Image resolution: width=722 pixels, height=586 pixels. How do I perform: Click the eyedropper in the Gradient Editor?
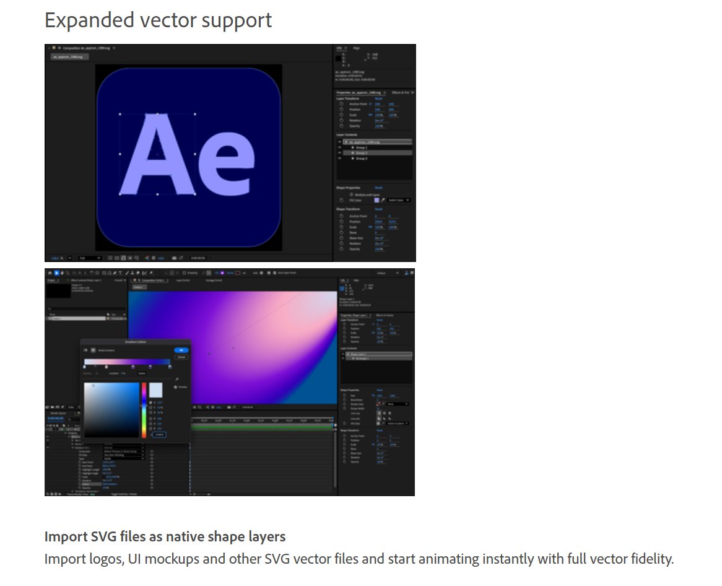[x=177, y=380]
